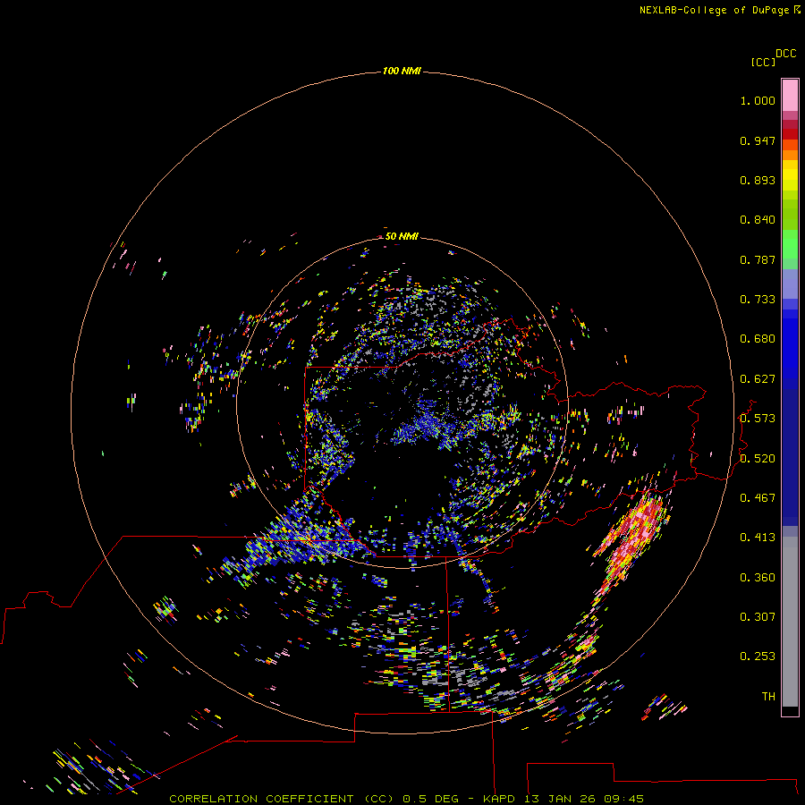Click the 0.680 legend value
This screenshot has width=805, height=805.
click(758, 339)
